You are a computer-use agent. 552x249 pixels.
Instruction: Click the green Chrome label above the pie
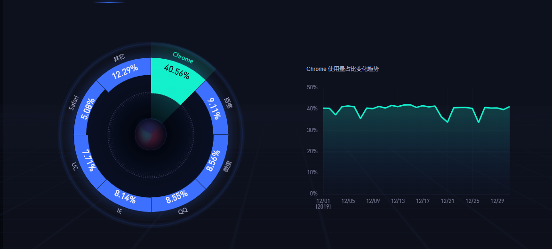183,58
